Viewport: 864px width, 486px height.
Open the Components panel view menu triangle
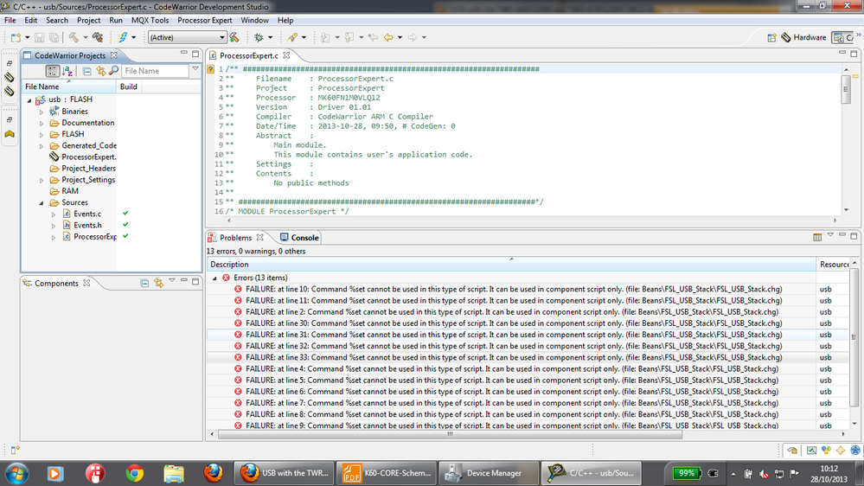point(172,281)
